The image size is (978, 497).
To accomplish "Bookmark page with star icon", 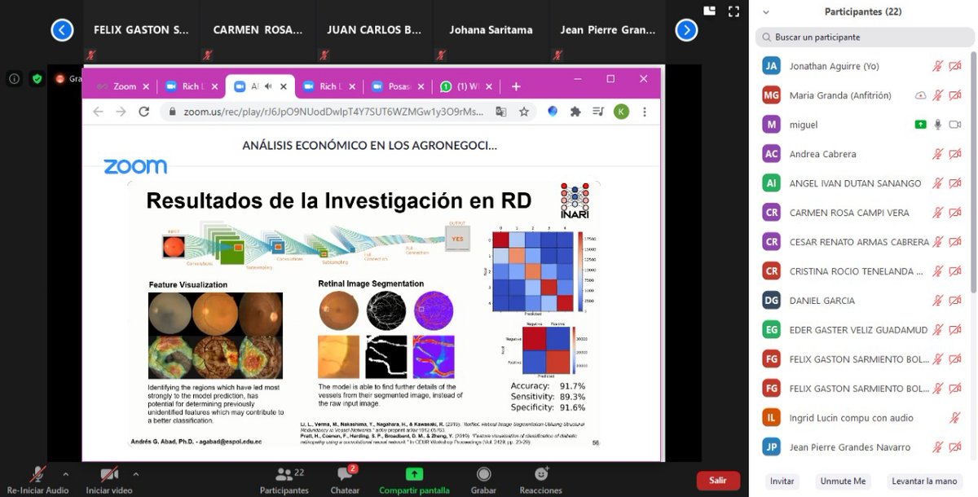I will 524,112.
